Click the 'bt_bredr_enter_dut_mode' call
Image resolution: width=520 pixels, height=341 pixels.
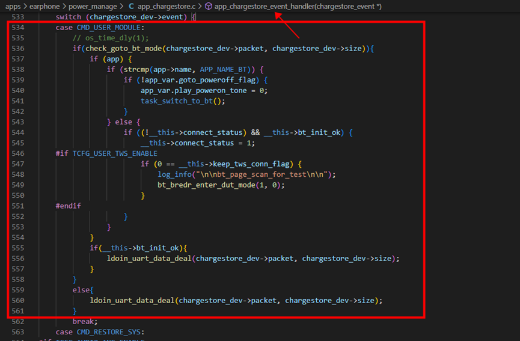coord(206,185)
